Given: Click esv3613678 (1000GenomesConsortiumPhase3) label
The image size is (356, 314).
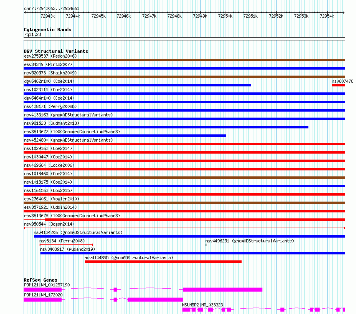Looking at the screenshot, I should pyautogui.click(x=72, y=216).
